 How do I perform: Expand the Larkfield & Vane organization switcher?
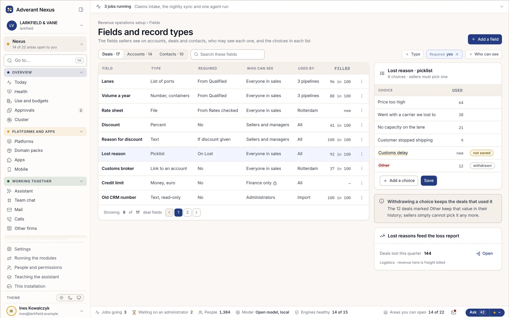(45, 25)
